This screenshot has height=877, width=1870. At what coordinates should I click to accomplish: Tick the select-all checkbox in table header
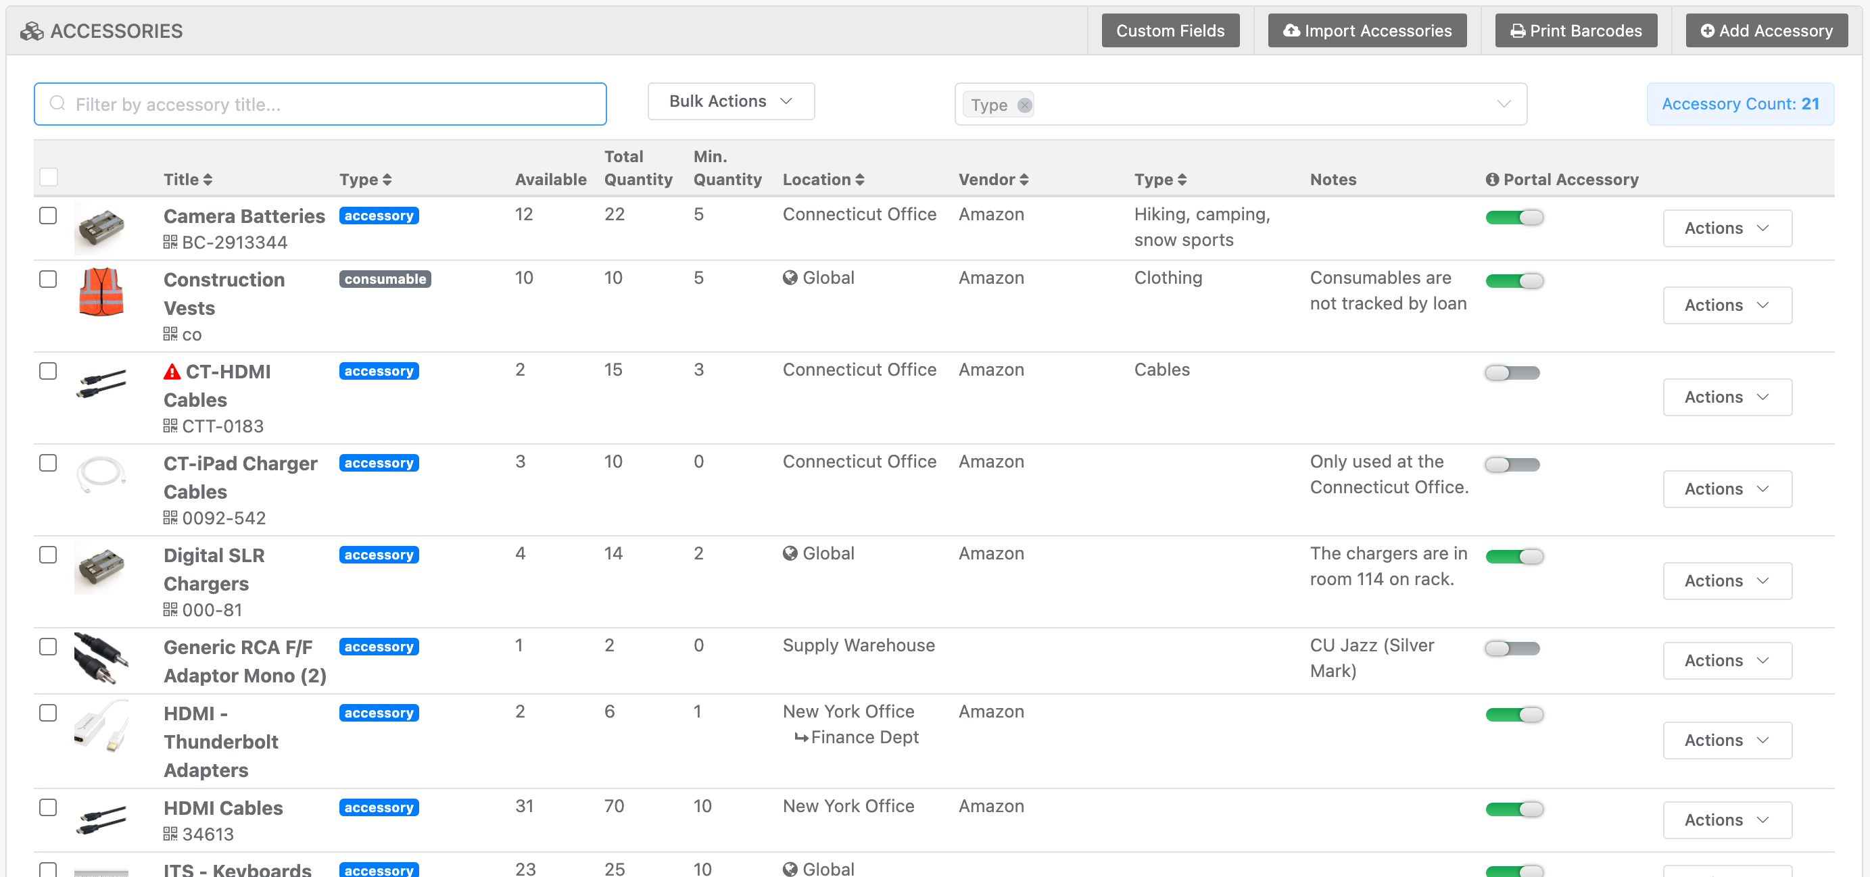pyautogui.click(x=48, y=177)
